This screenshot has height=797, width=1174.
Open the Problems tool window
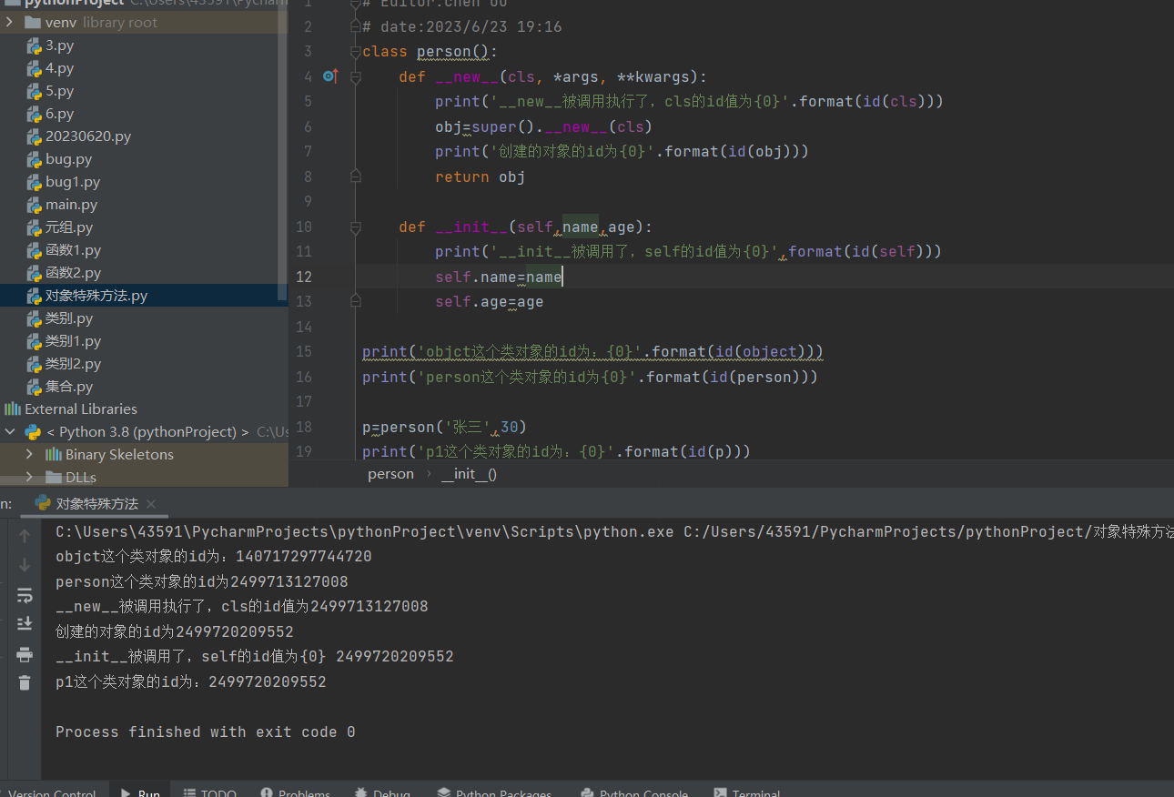point(295,793)
